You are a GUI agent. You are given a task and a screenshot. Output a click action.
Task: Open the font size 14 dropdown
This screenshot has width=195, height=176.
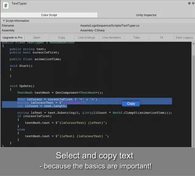click(x=161, y=38)
